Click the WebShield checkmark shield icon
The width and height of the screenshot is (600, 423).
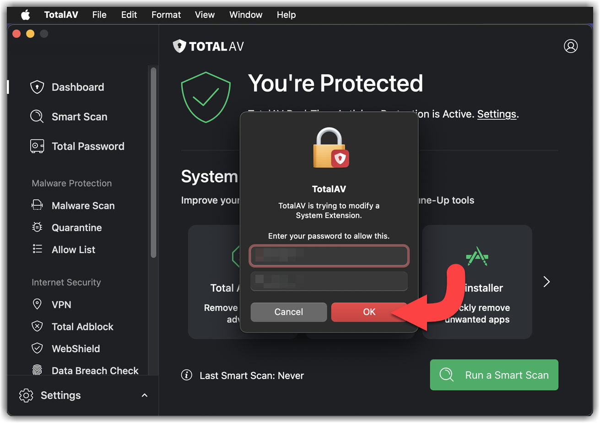tap(37, 348)
